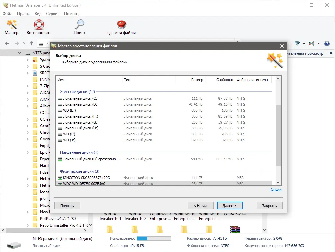Select Локальный диск (C:) drive icon
This screenshot has height=252, width=335.
coord(60,99)
